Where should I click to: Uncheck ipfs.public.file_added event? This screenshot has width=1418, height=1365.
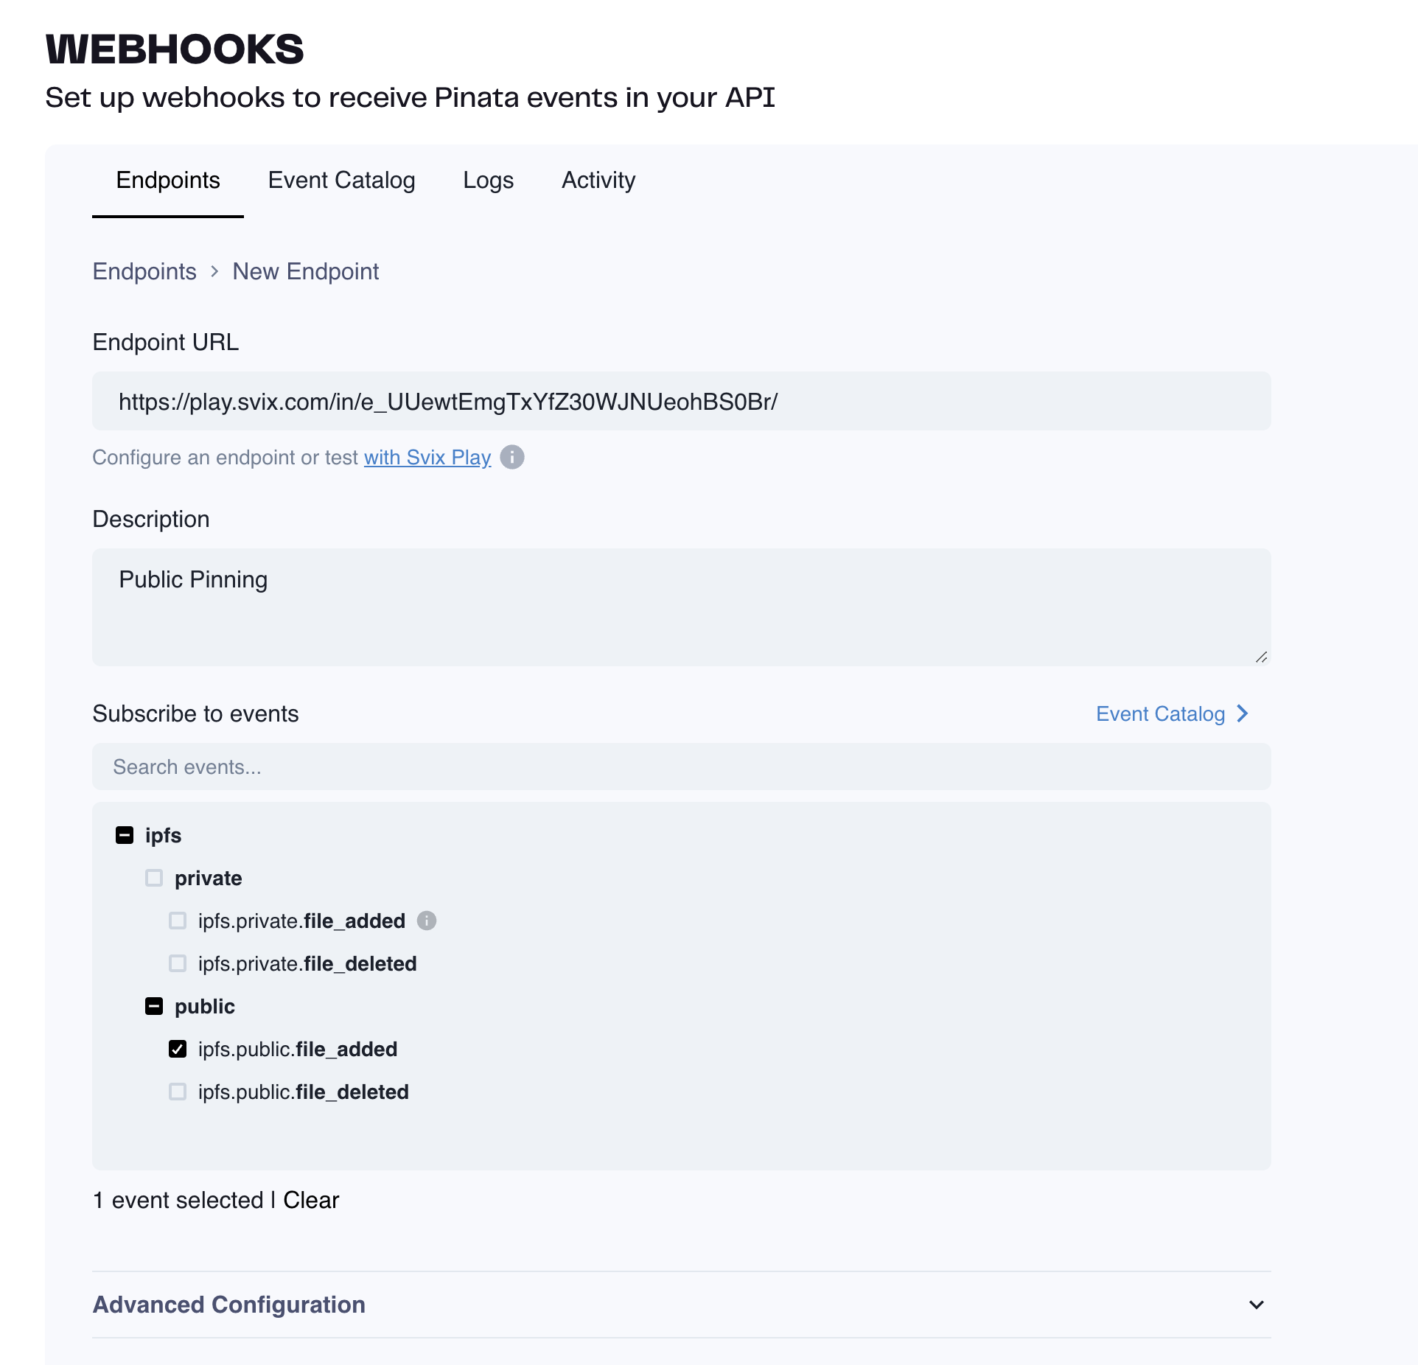pyautogui.click(x=178, y=1049)
